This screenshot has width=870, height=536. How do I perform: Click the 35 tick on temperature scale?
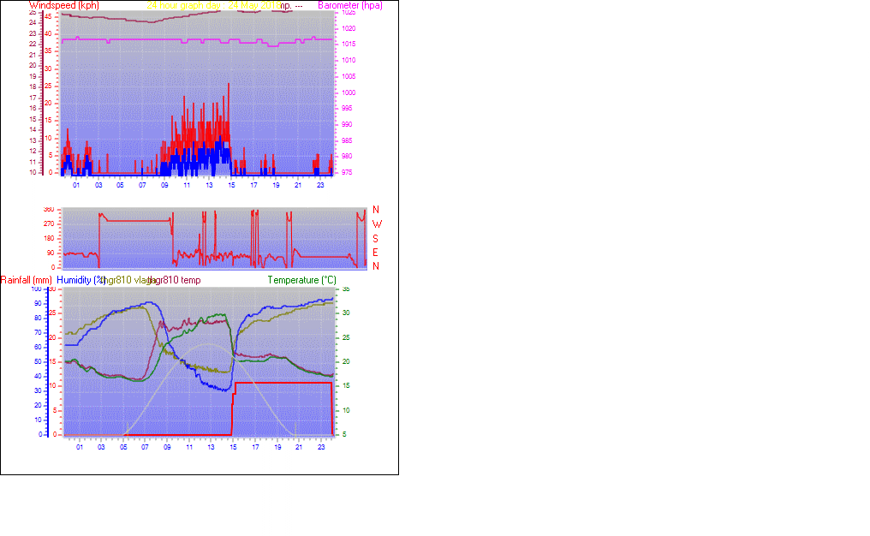click(345, 289)
